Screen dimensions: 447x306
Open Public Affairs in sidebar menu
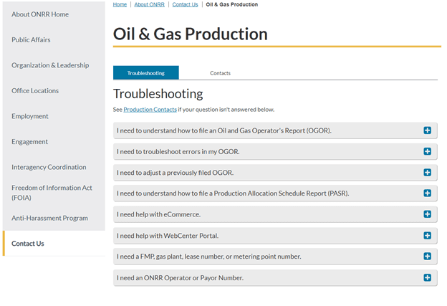tap(31, 40)
